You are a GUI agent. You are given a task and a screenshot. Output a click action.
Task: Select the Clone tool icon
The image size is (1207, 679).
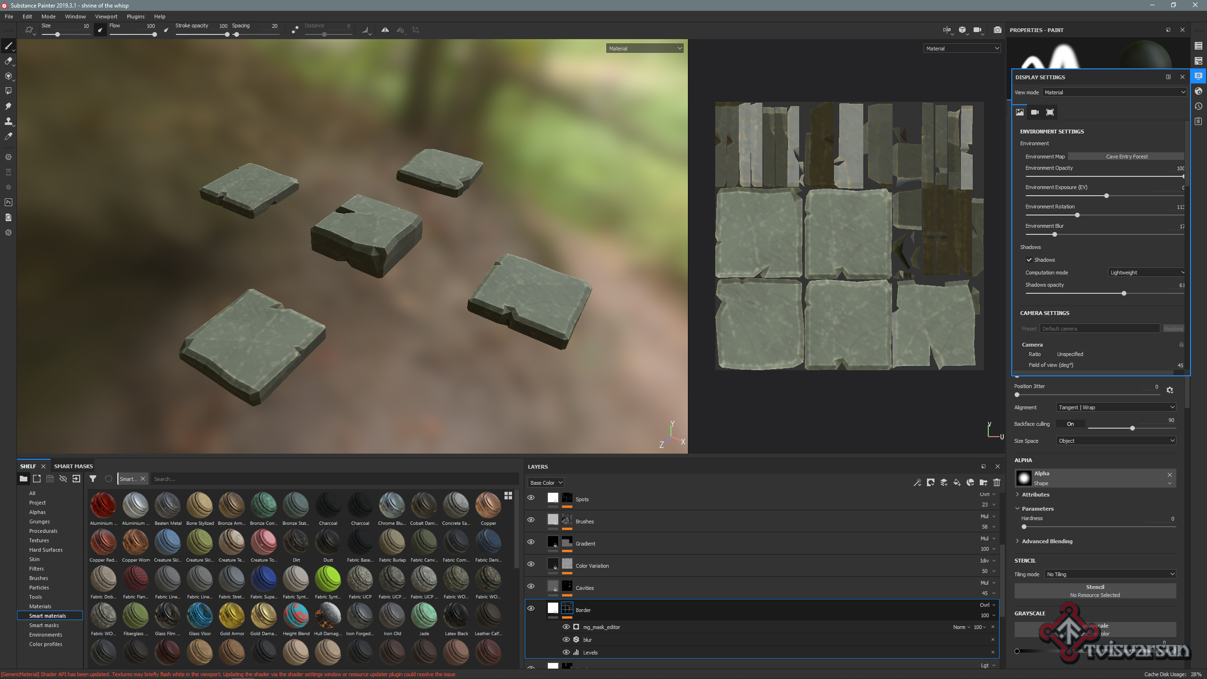tap(8, 121)
